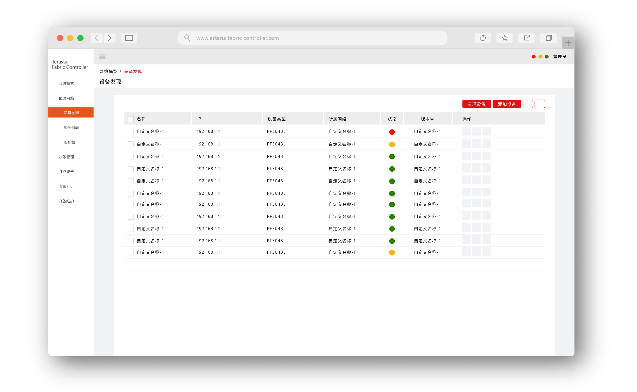Toggle the browser sidebar panel icon
The image size is (637, 392).
coord(129,38)
